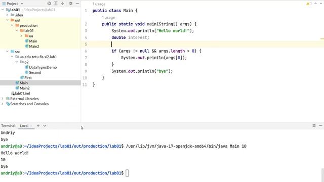Click the "Hello world!" string in code
The width and height of the screenshot is (324, 182).
[x=173, y=31]
